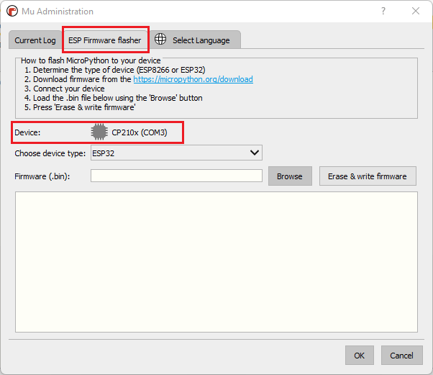Select the ESP Firmware flasher tab

pos(105,40)
